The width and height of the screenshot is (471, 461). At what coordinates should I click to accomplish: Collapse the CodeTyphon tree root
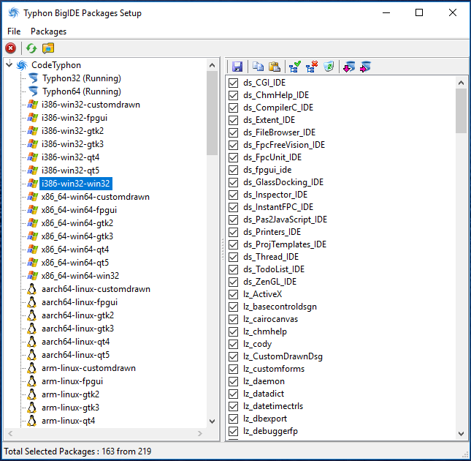9,64
